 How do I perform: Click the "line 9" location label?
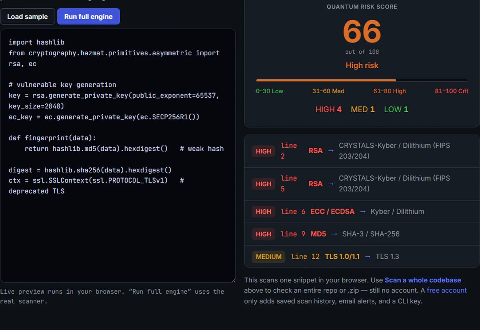tap(293, 234)
